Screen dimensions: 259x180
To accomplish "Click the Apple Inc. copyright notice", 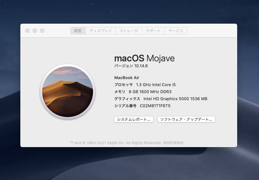I will (115, 143).
